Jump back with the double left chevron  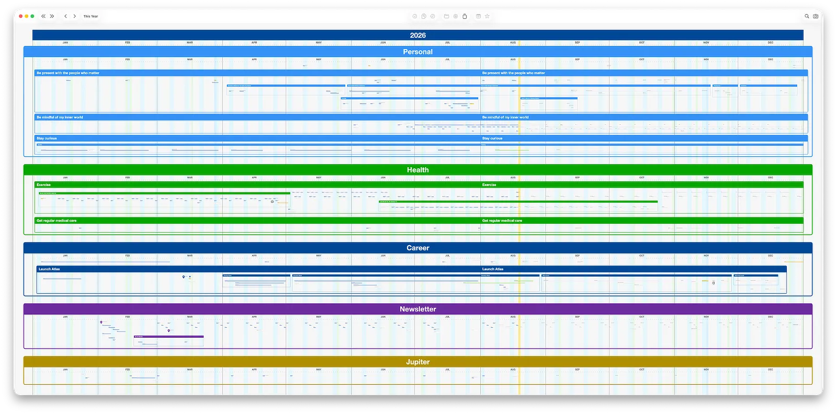pos(43,16)
